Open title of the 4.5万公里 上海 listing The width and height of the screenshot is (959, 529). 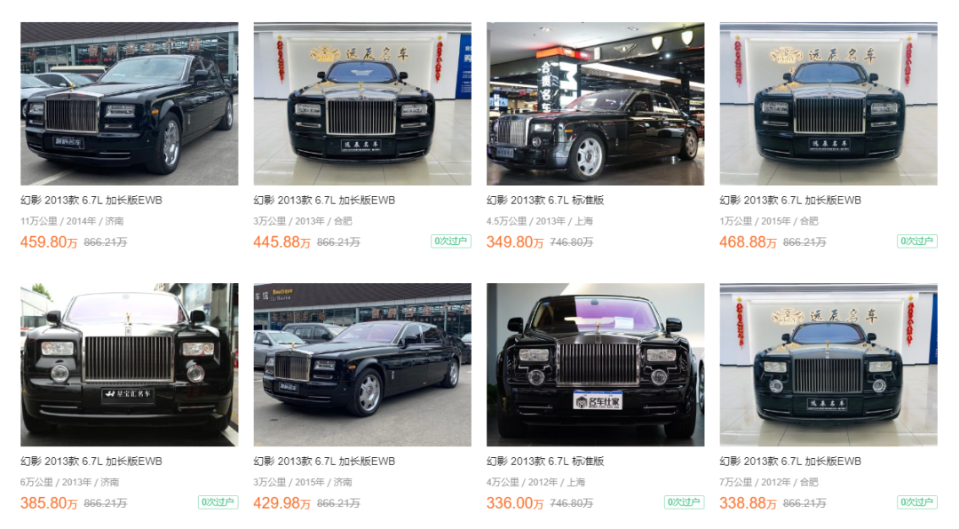tap(545, 200)
